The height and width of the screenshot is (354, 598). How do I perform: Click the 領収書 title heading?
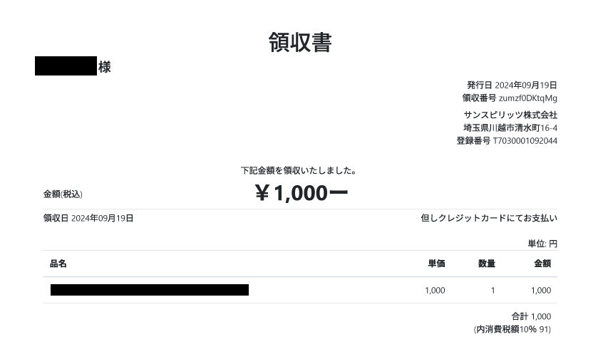click(x=299, y=43)
